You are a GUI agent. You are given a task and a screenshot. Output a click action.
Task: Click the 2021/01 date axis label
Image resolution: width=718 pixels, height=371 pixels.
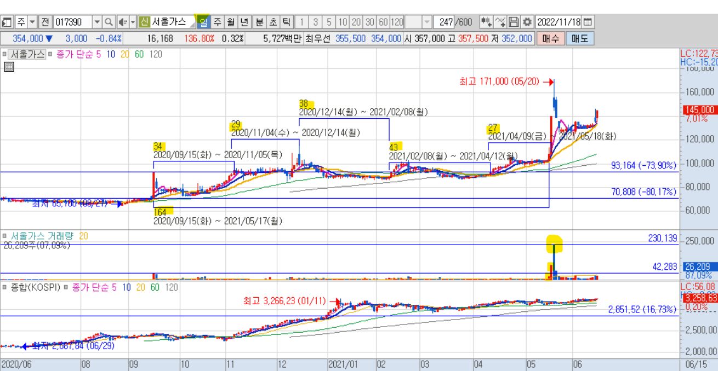343,363
